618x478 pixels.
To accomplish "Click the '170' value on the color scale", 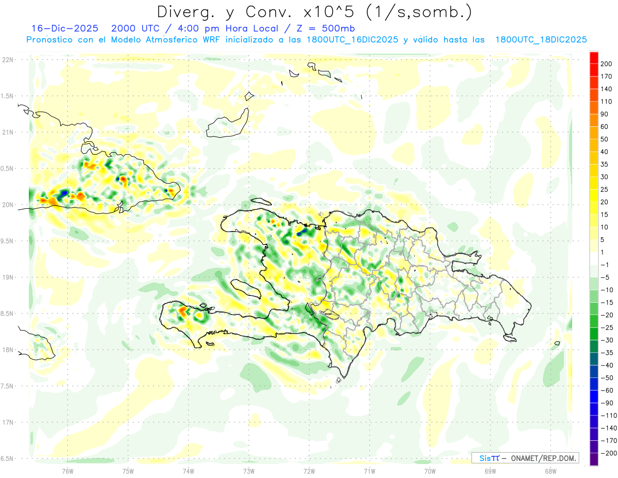I will (606, 76).
